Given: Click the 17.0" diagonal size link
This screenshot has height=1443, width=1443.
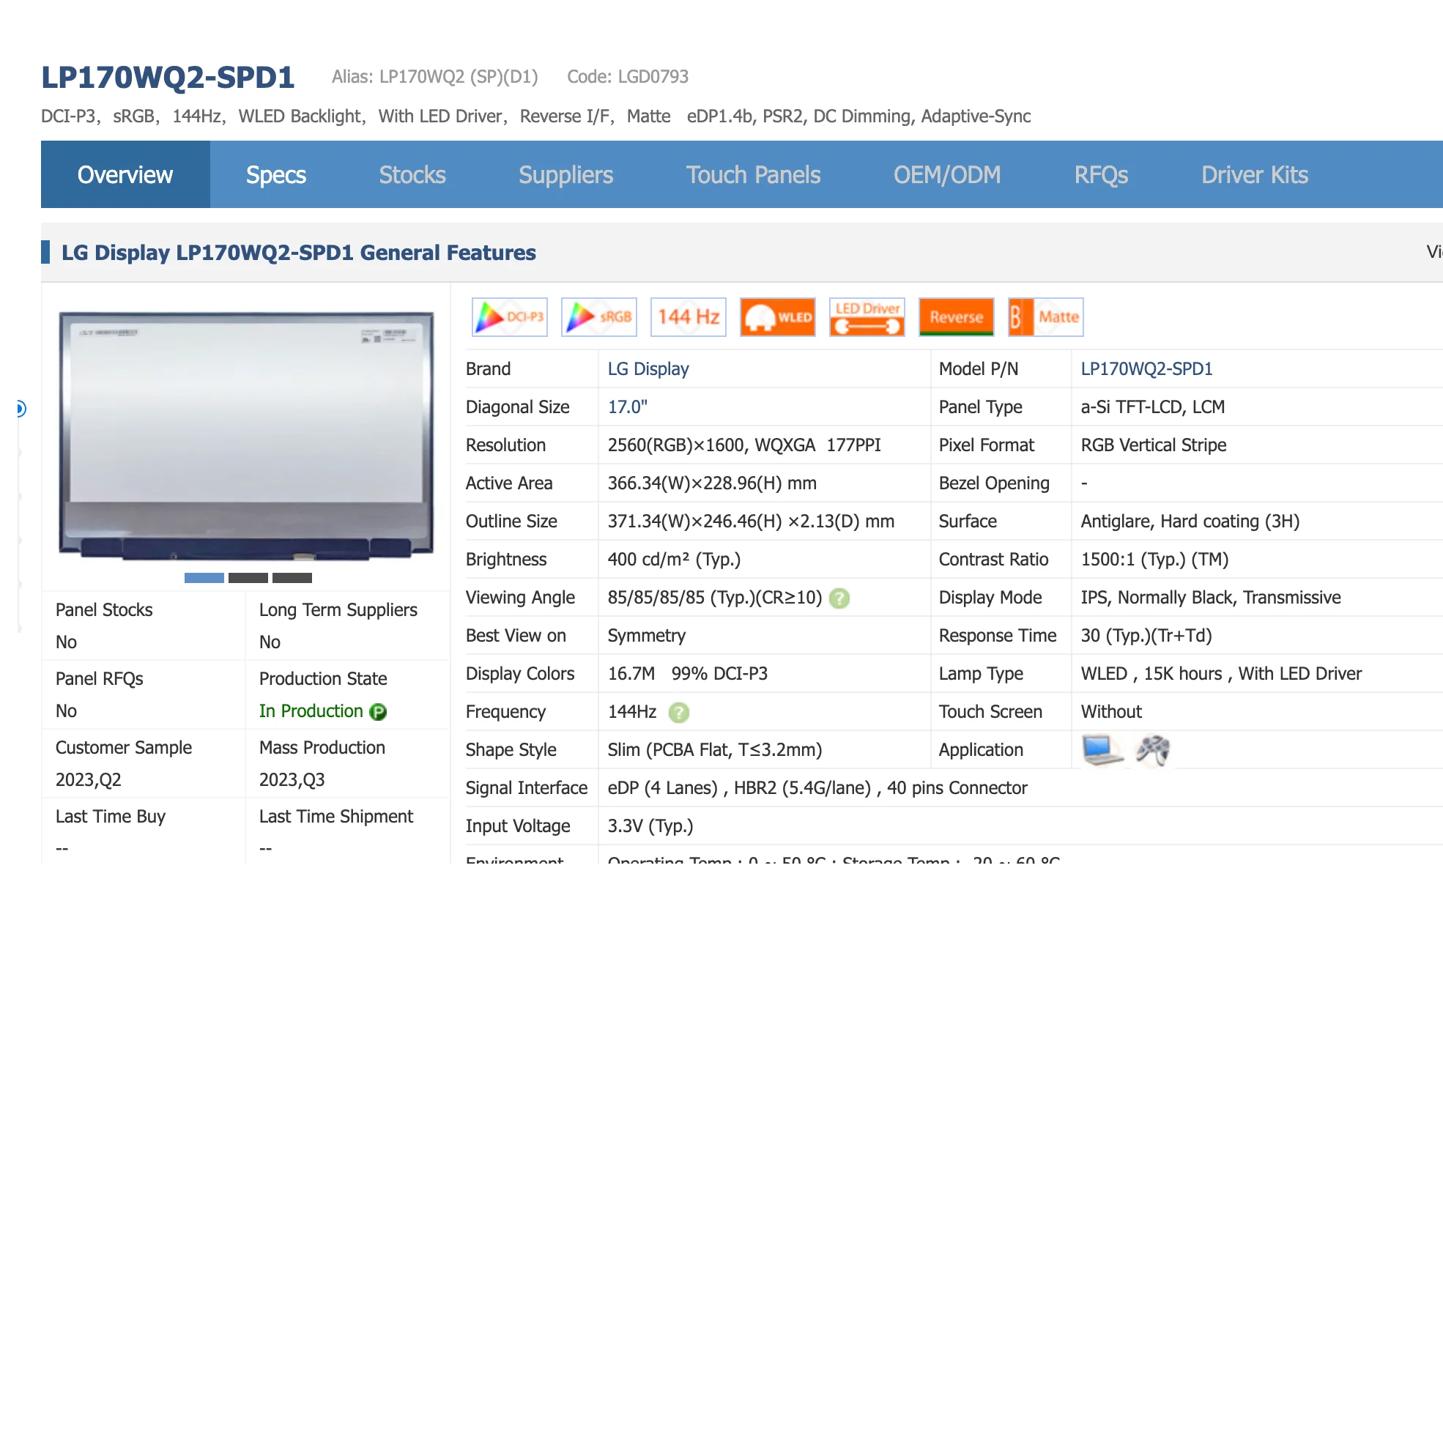Looking at the screenshot, I should [x=627, y=407].
